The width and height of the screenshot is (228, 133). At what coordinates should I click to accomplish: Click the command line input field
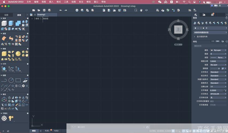click(111, 127)
